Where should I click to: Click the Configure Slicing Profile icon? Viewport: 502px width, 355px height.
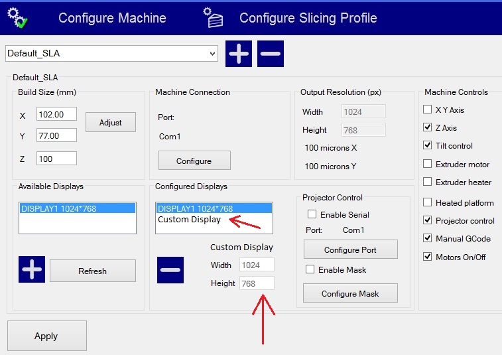pyautogui.click(x=214, y=17)
